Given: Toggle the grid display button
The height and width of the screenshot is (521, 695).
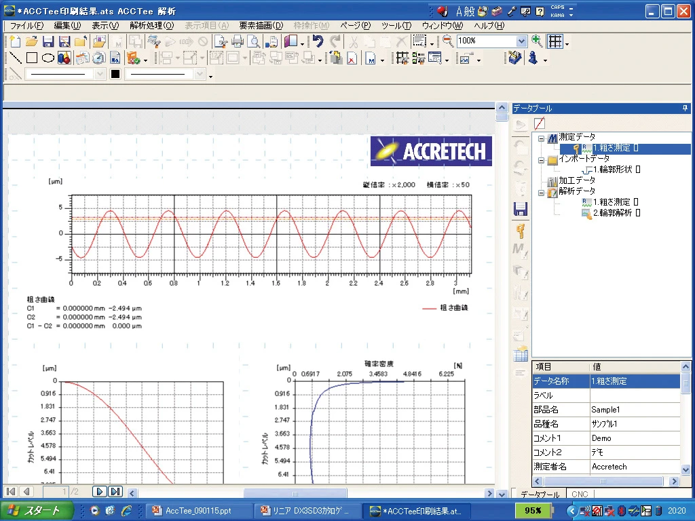Looking at the screenshot, I should (x=555, y=41).
